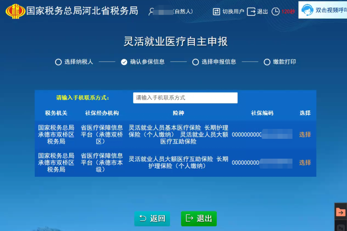347x231 pixels.
Task: Choose 选择 for 承德市本级 insurance row
Action: point(305,163)
